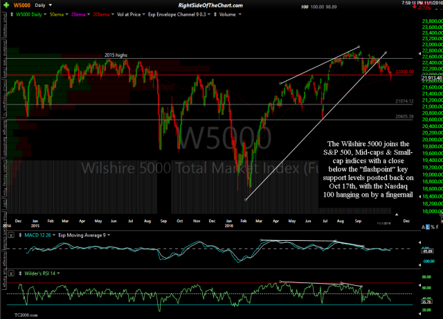Click the current price label 21,913.48
Viewport: 443px width, 319px height.
pos(432,78)
